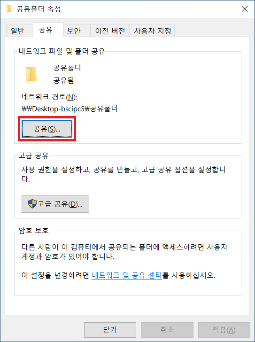Click the 네트워크 경로(N) label
The width and height of the screenshot is (255, 342).
point(49,97)
